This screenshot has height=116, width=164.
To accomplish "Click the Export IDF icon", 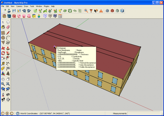I will click(x=29, y=11).
